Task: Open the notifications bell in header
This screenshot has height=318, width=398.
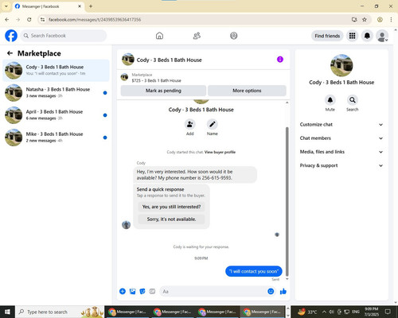Action: point(367,36)
